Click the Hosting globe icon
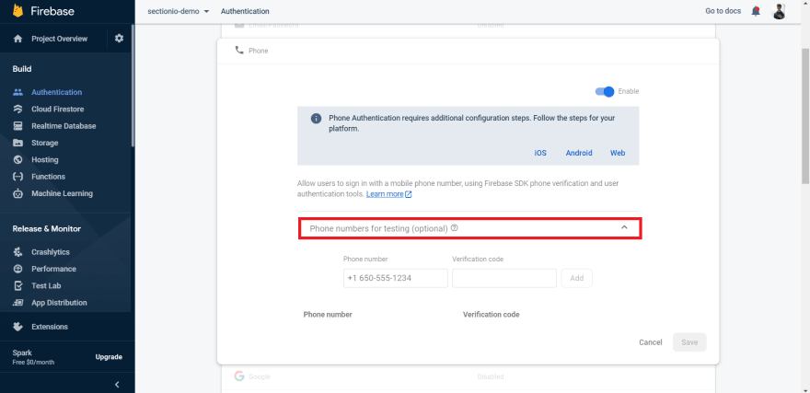This screenshot has height=393, width=810. 18,159
